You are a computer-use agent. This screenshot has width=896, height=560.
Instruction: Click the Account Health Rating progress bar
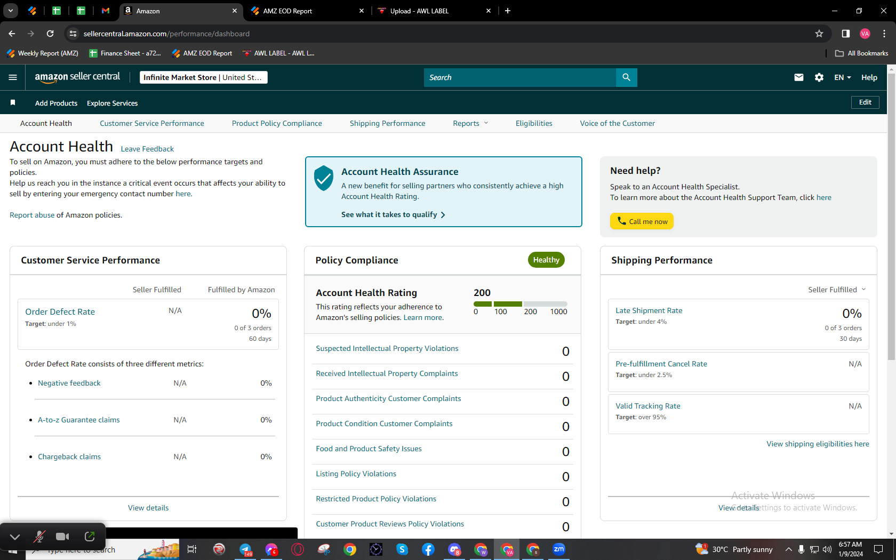(x=521, y=304)
